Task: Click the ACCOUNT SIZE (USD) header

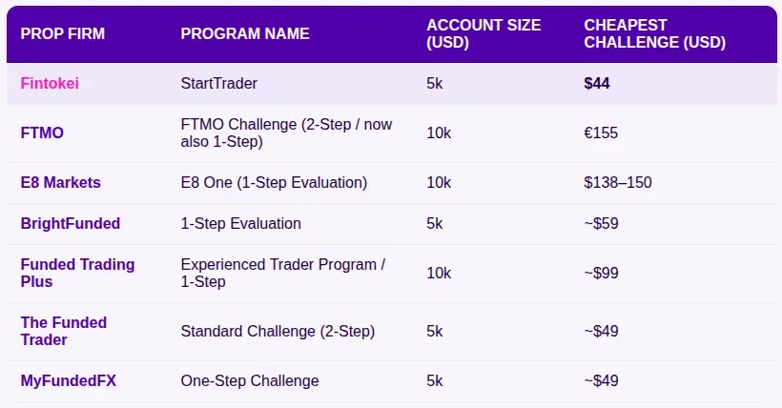Action: [x=484, y=33]
